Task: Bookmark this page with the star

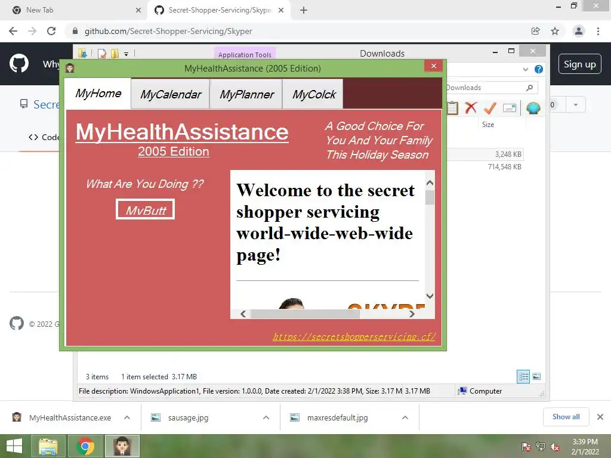Action: click(x=555, y=31)
